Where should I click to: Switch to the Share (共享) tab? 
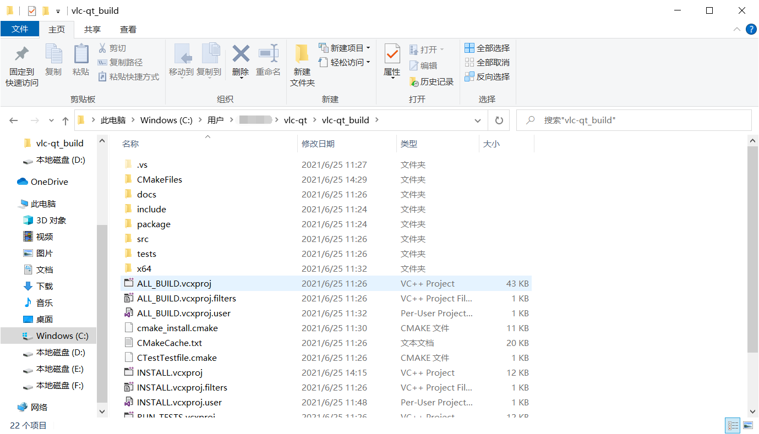(92, 29)
